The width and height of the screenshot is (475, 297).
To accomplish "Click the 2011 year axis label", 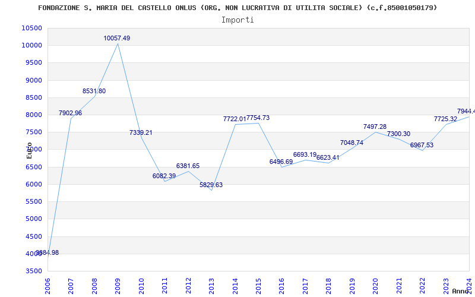I will pos(165,286).
